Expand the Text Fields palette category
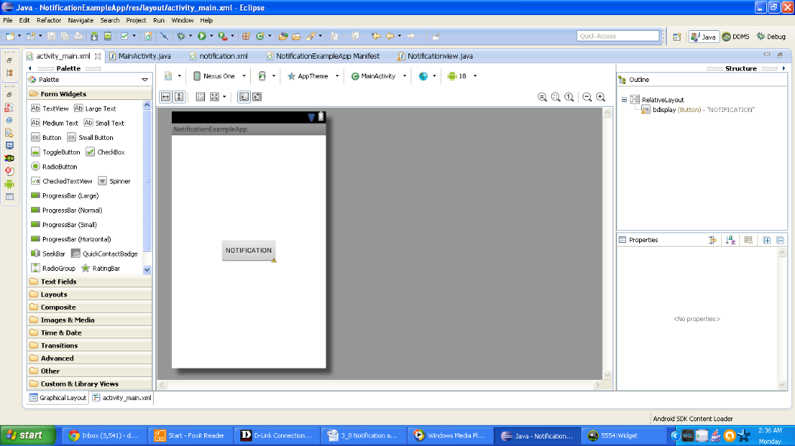Screen dimensions: 795x446 click(89, 281)
